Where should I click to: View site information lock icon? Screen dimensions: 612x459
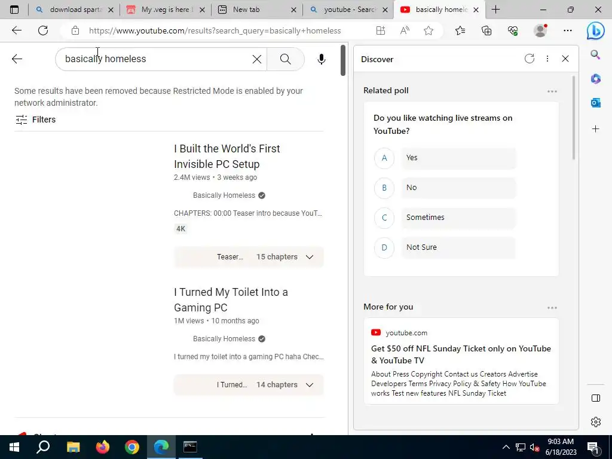(x=75, y=30)
